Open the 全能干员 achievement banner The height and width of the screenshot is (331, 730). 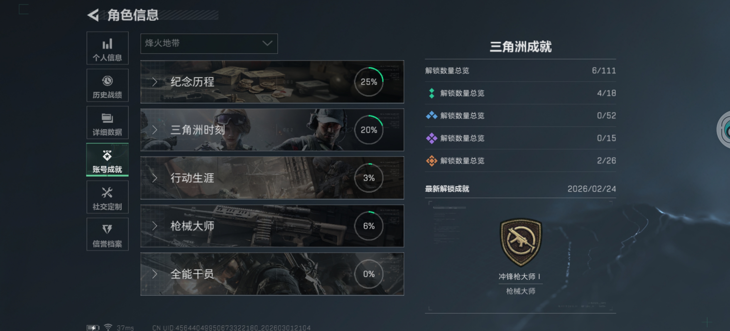click(x=272, y=274)
